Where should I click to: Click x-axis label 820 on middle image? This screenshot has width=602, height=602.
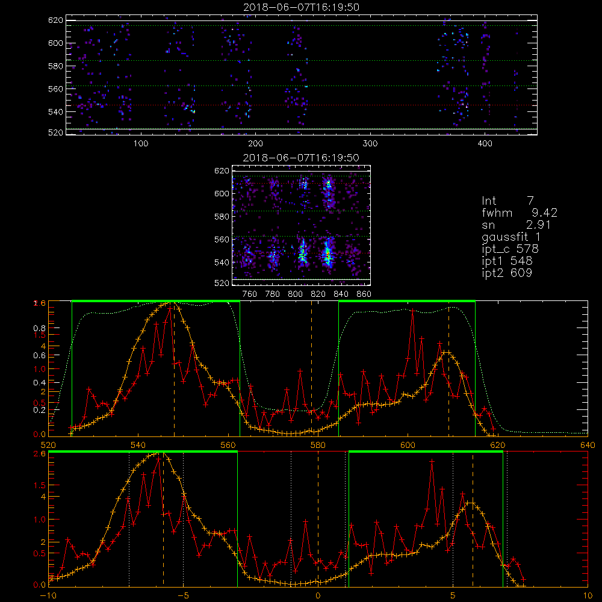tap(318, 294)
